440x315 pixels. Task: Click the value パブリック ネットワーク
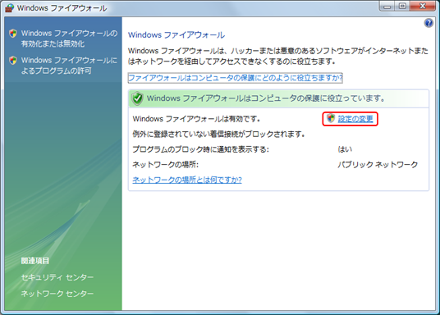378,164
